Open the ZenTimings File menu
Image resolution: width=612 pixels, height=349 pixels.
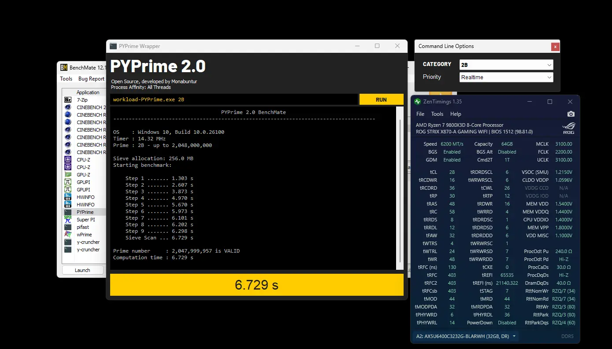(x=420, y=114)
